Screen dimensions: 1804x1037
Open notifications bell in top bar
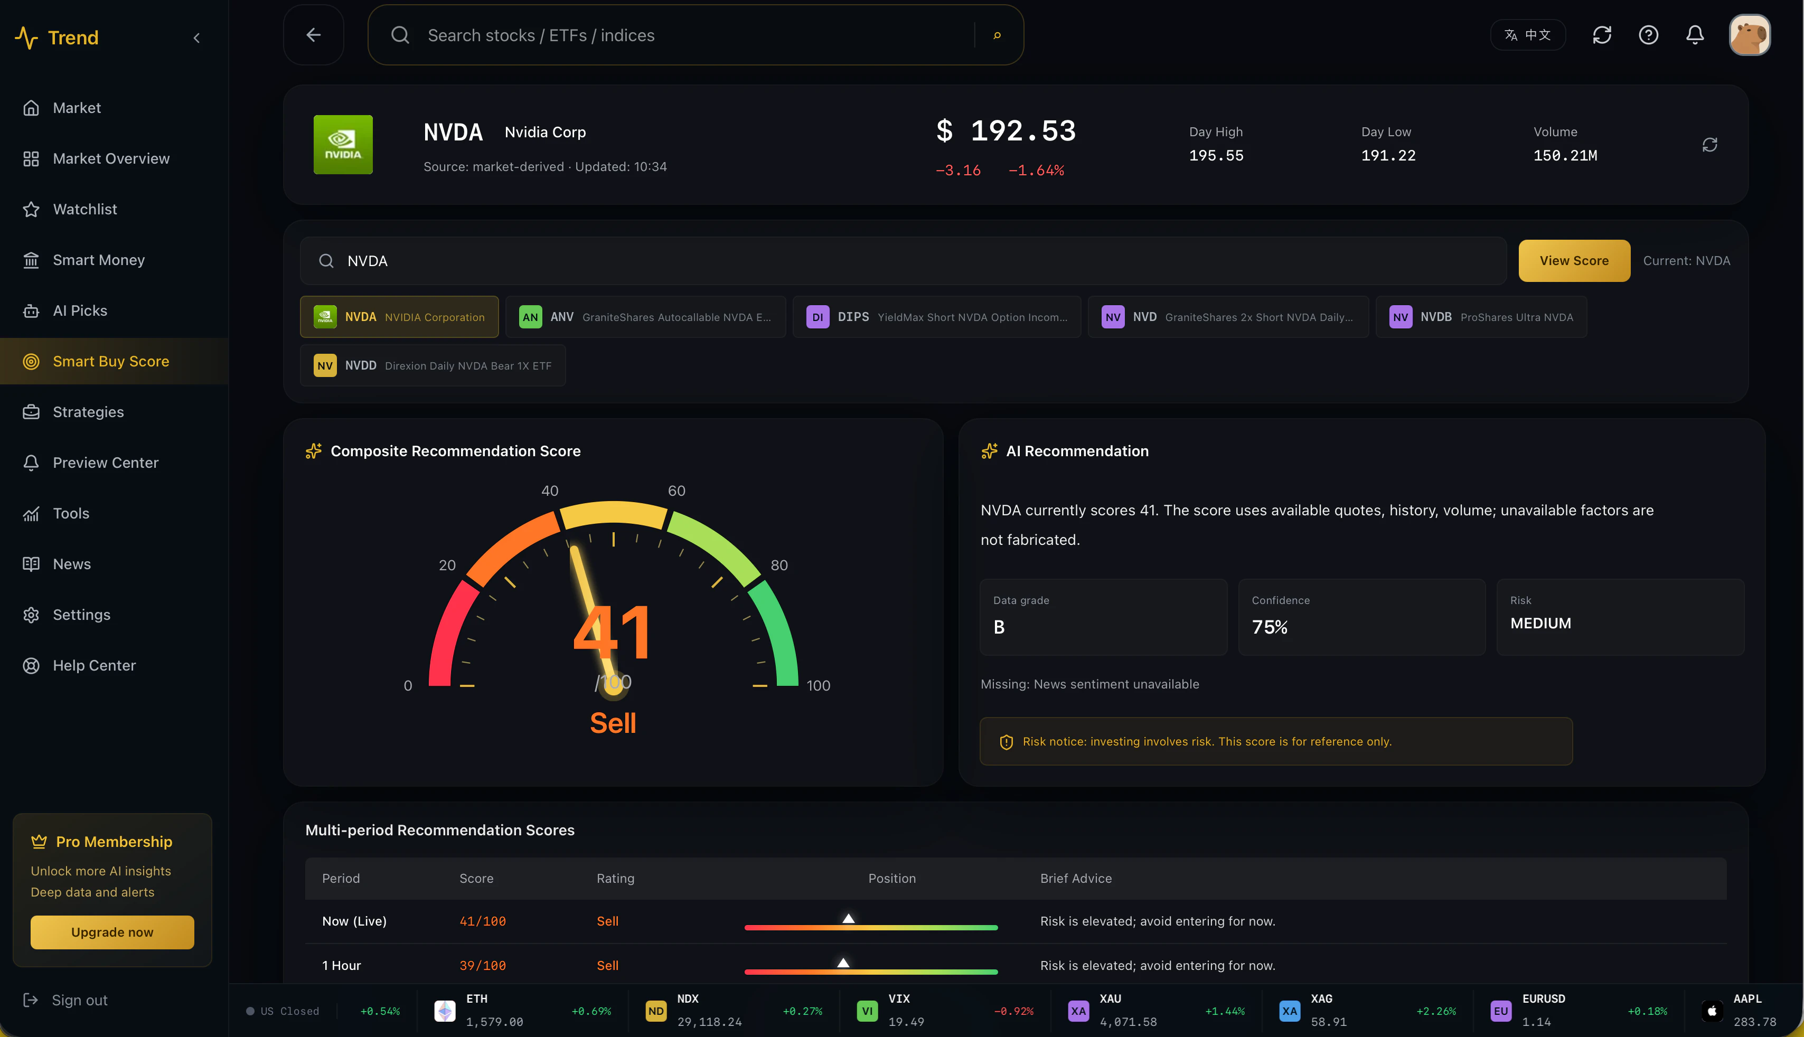1695,35
